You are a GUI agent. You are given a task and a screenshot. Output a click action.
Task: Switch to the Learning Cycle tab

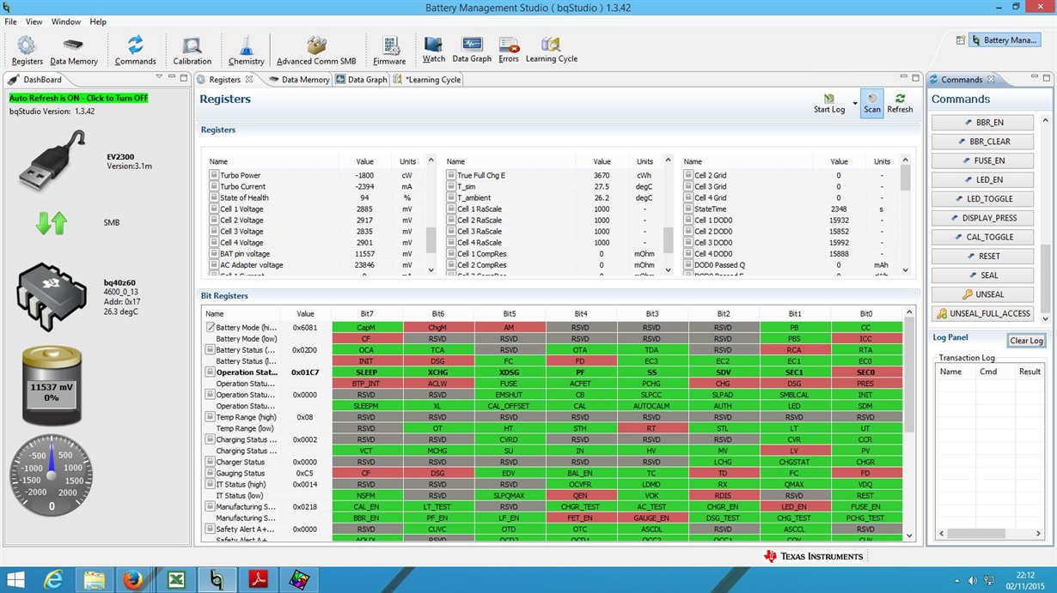click(x=428, y=79)
